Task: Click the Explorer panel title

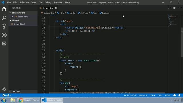Action: [16, 8]
